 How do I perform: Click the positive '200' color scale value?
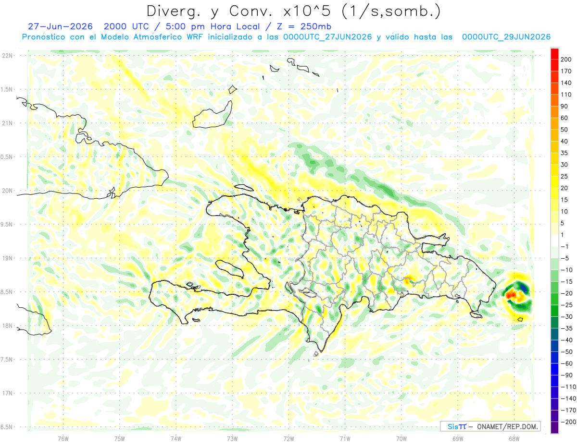coord(566,60)
